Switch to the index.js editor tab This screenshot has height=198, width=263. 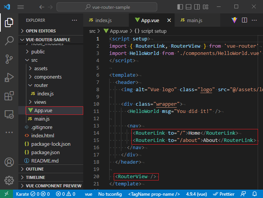(x=106, y=20)
